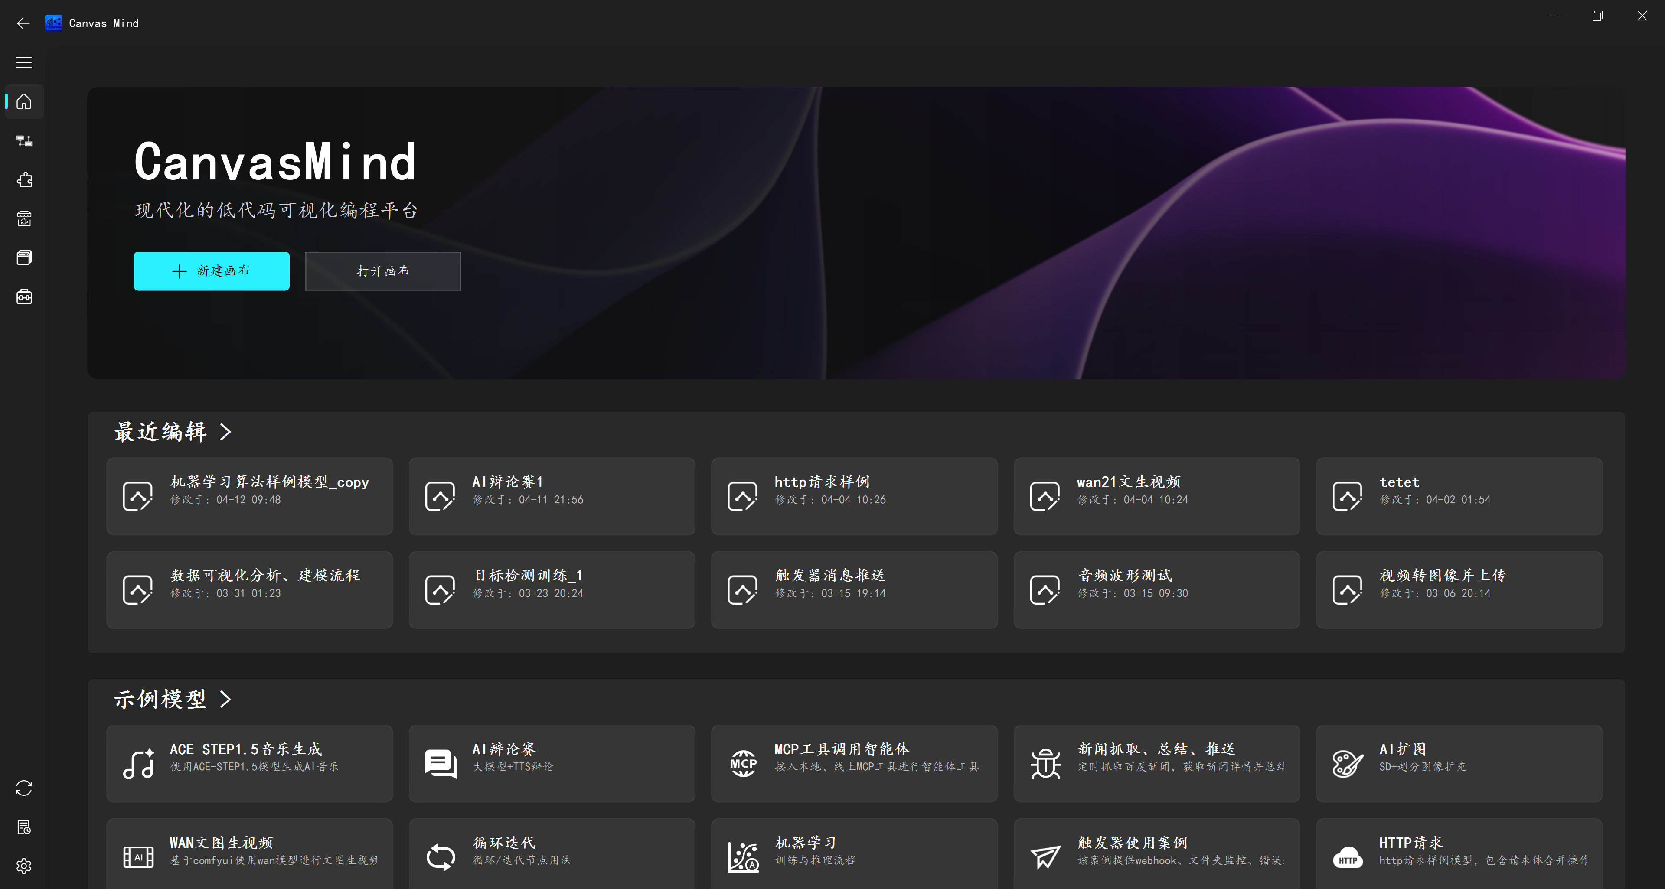The width and height of the screenshot is (1665, 889).
Task: Click the tagline 现代化的低代码可视化编程平台
Action: [277, 211]
